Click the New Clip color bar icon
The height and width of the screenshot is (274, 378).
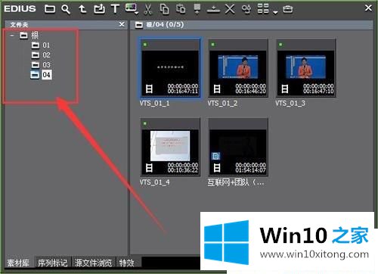131,8
